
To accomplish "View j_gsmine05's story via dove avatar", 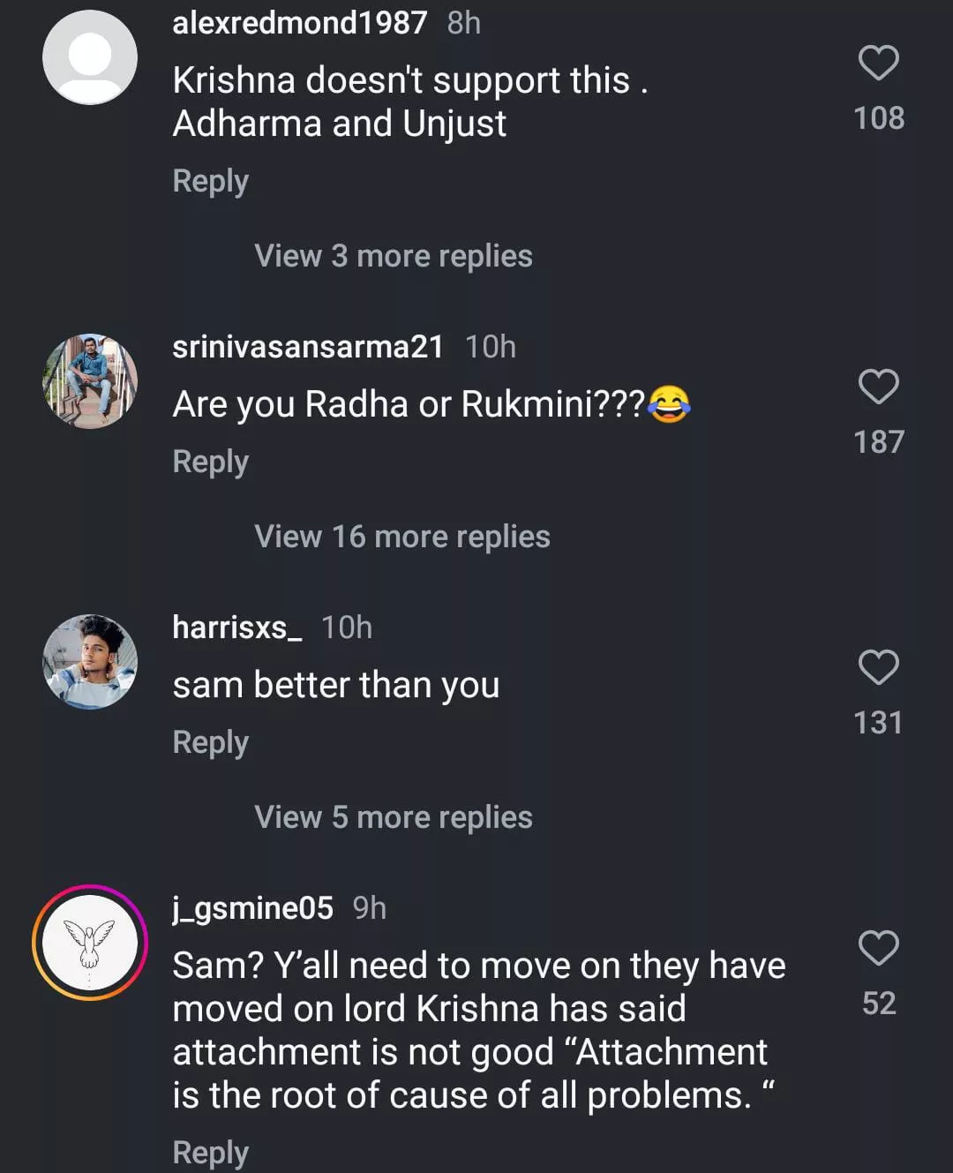I will (x=90, y=943).
